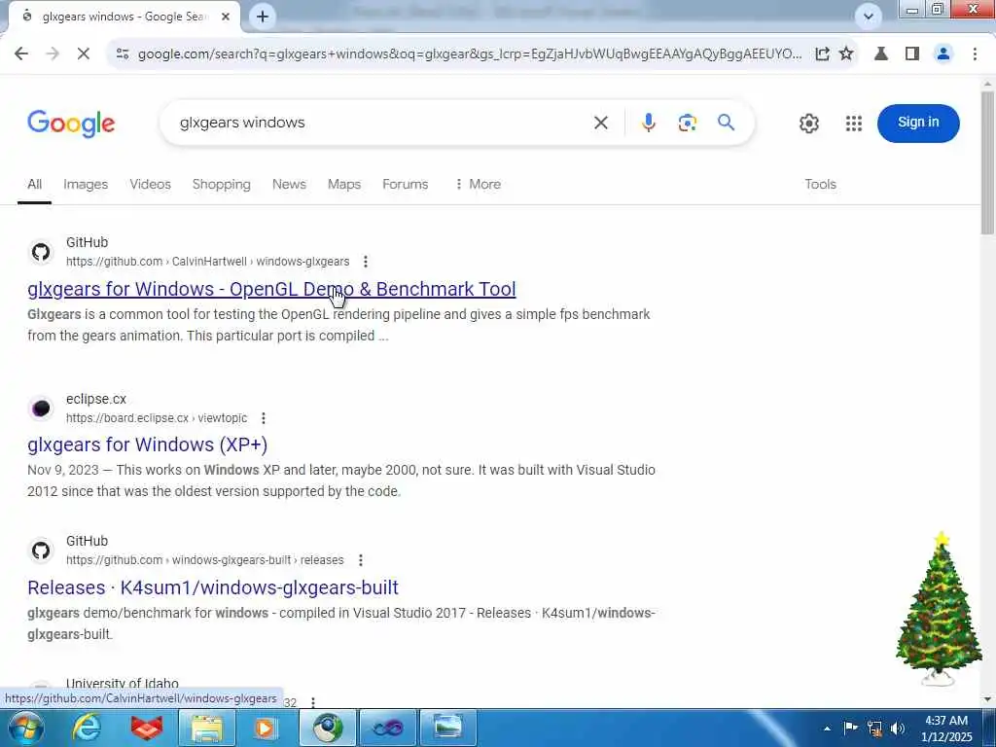This screenshot has height=747, width=996.
Task: Stop loading the page
Action: coord(84,54)
